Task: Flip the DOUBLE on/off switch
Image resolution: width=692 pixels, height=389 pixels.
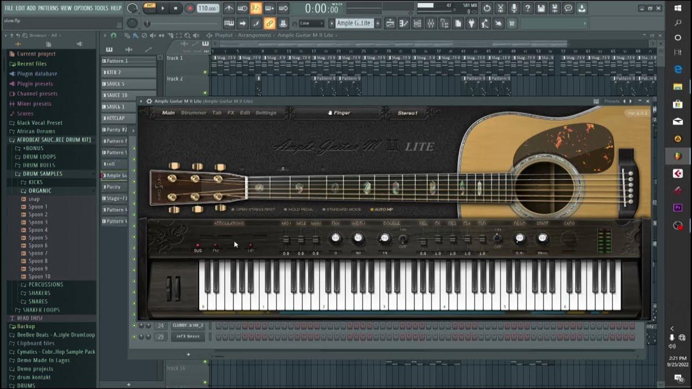Action: pos(403,238)
